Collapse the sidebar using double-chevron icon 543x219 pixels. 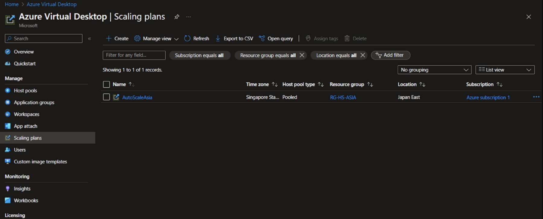tap(90, 39)
